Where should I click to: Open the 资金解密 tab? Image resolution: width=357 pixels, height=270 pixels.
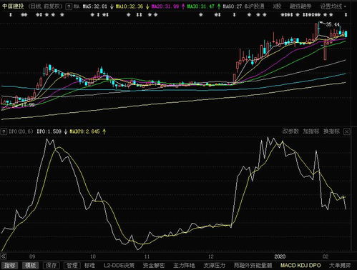[x=154, y=265]
